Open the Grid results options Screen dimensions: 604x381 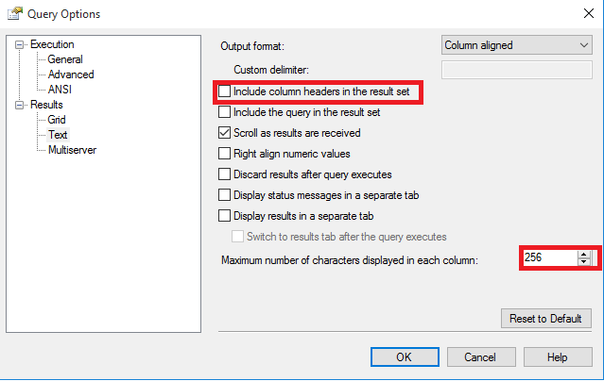pyautogui.click(x=58, y=120)
